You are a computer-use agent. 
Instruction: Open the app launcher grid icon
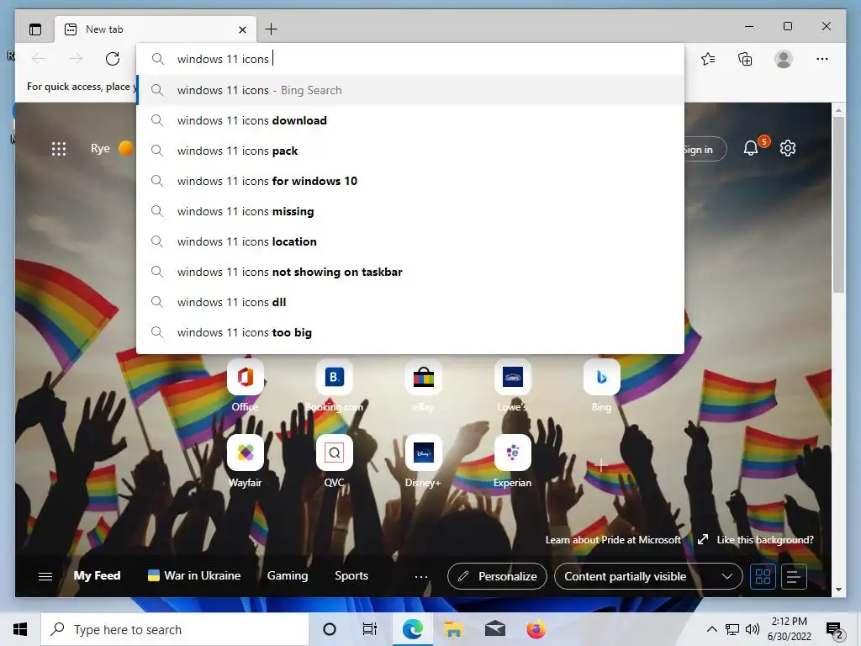click(59, 148)
